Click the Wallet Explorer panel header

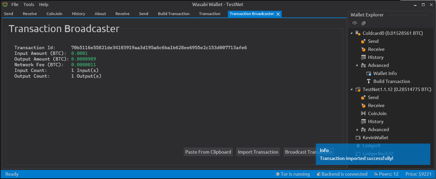tap(367, 15)
